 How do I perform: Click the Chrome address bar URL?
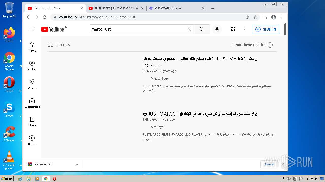(x=97, y=17)
